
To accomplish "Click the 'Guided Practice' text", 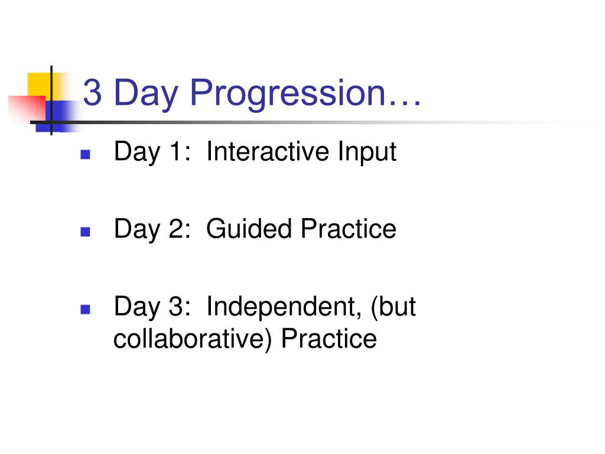I will pyautogui.click(x=301, y=229).
